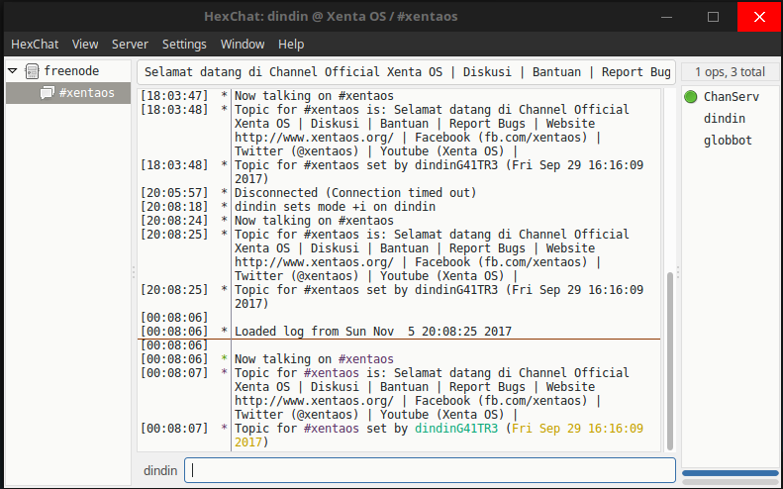783x489 pixels.
Task: Focus the message input box
Action: (x=430, y=470)
